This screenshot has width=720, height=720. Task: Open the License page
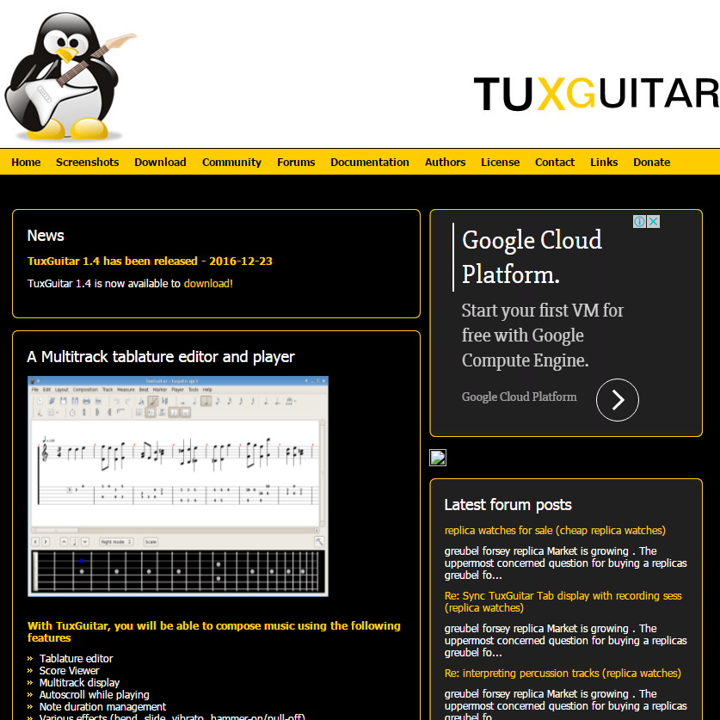click(x=500, y=162)
